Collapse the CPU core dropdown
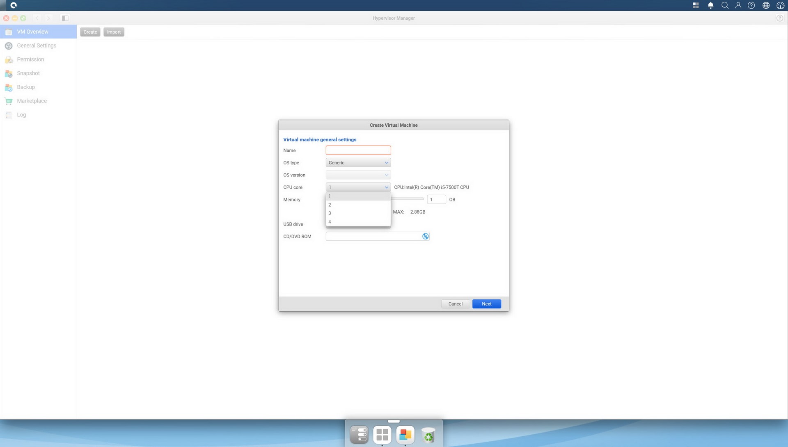 click(358, 187)
